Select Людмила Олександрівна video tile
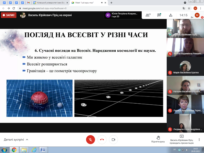This screenshot has width=204, height=153. (185, 123)
